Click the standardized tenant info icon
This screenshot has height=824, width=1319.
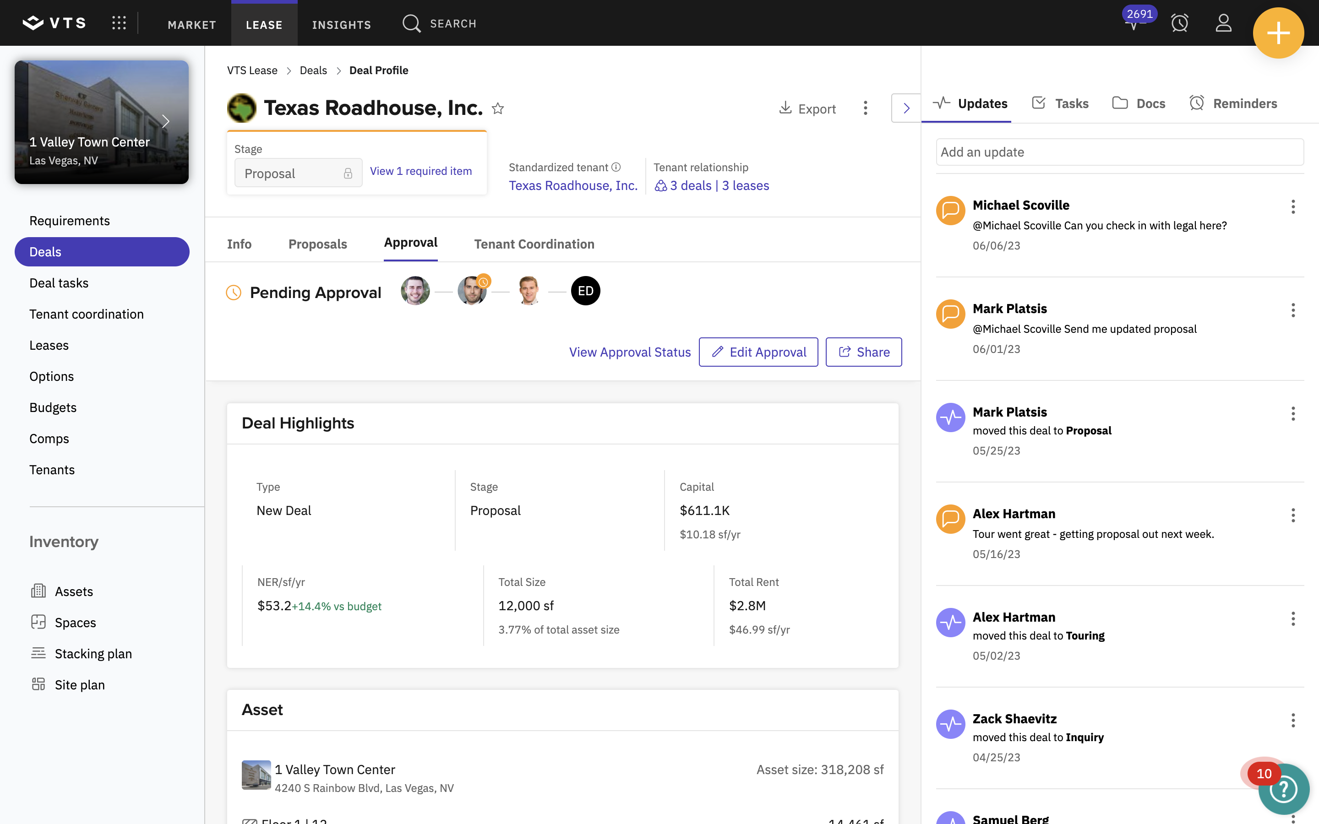coord(616,167)
